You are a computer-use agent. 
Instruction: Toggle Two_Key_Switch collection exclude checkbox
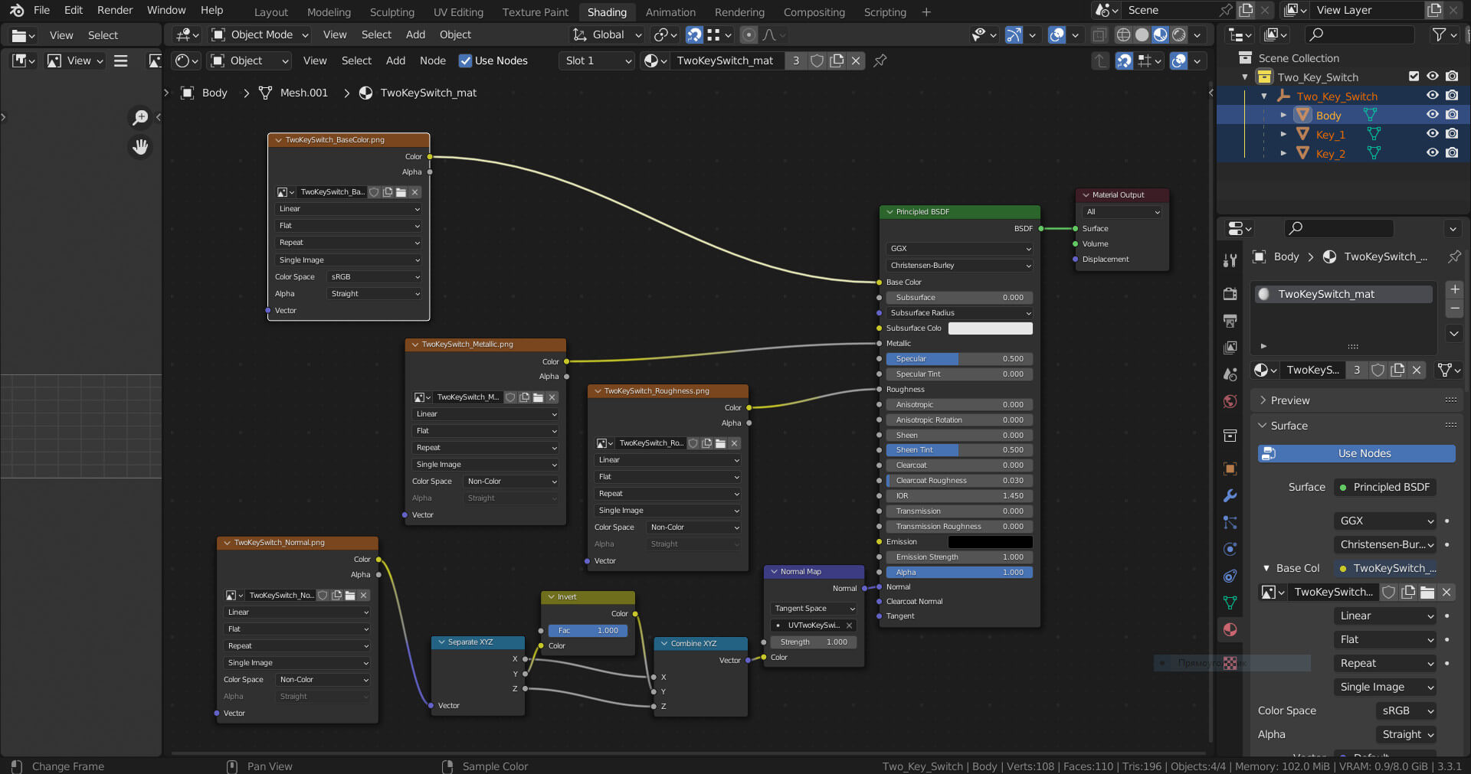click(x=1414, y=77)
